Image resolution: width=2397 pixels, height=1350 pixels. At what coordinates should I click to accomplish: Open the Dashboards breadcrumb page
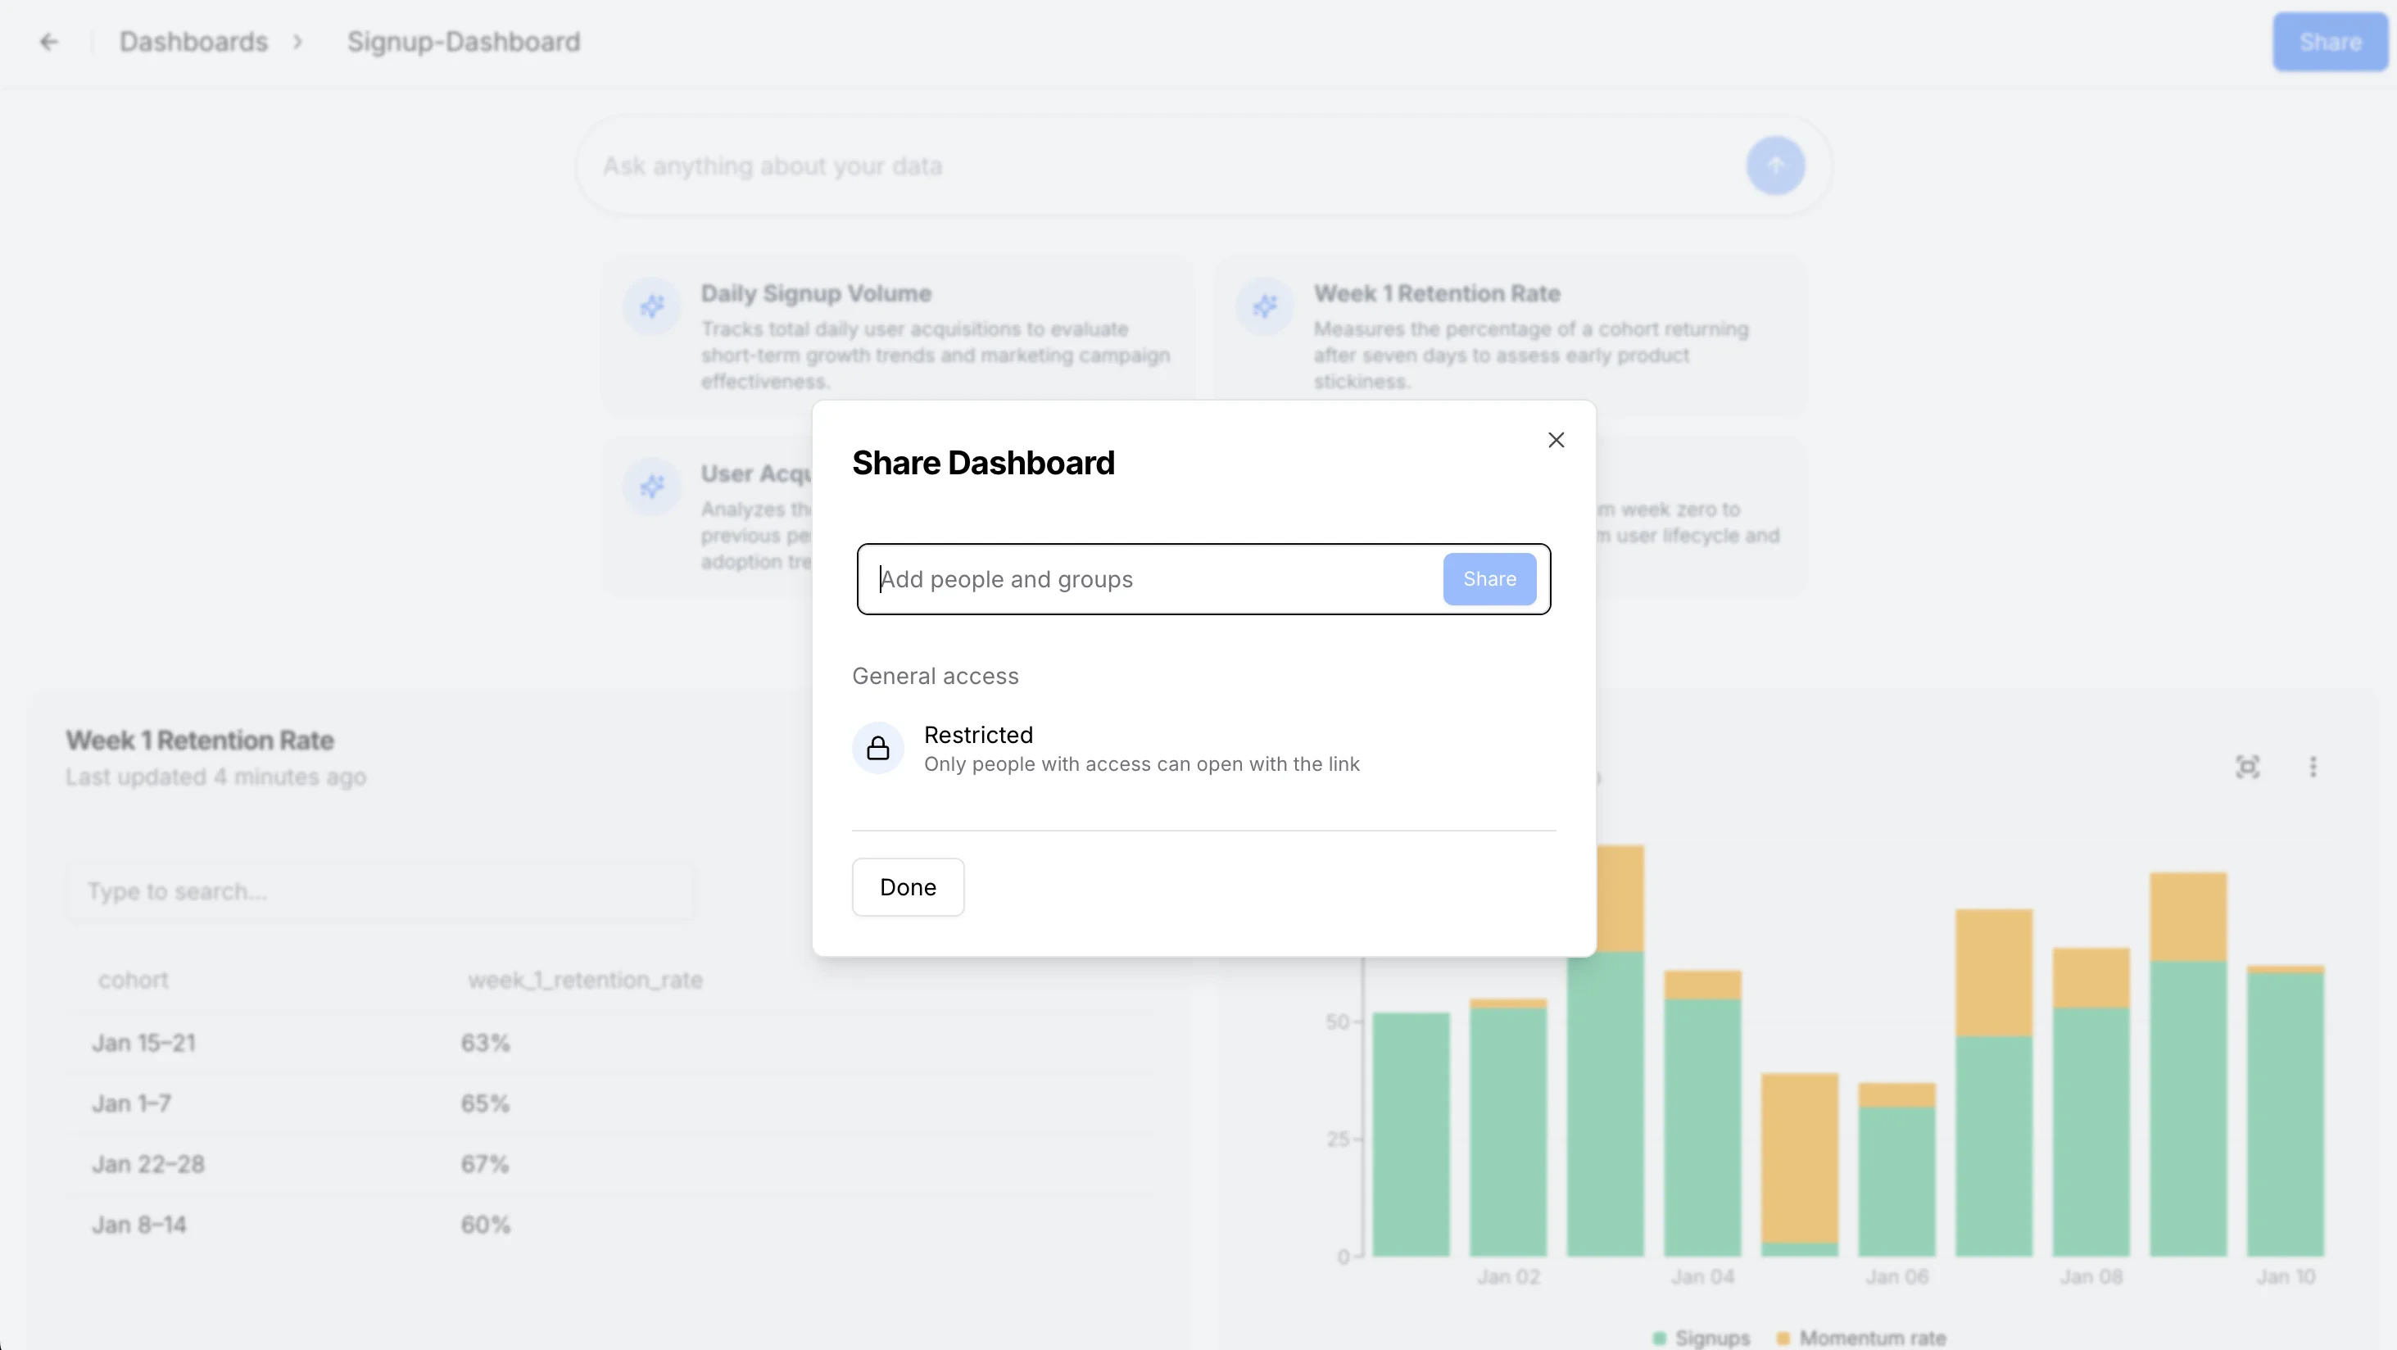[x=193, y=41]
